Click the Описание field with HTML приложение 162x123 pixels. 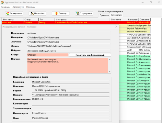click(71, 86)
